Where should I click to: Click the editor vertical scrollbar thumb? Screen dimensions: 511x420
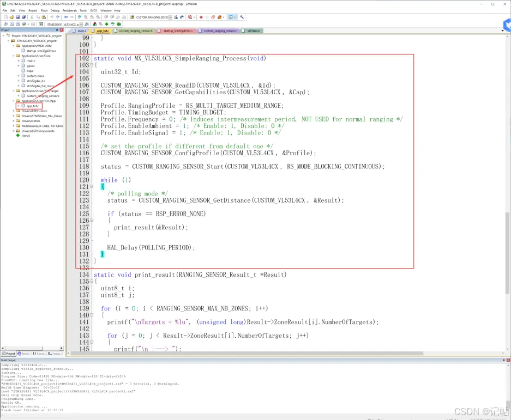(507, 252)
